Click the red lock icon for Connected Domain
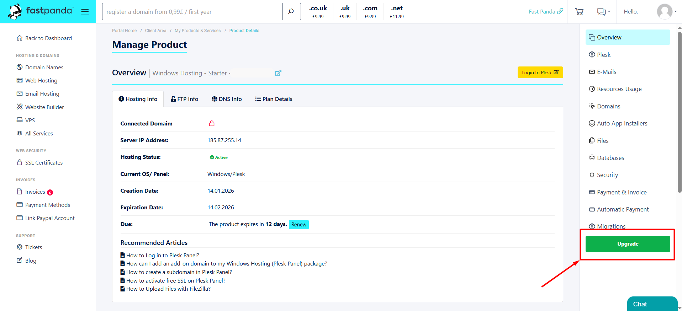This screenshot has width=682, height=311. coord(212,124)
